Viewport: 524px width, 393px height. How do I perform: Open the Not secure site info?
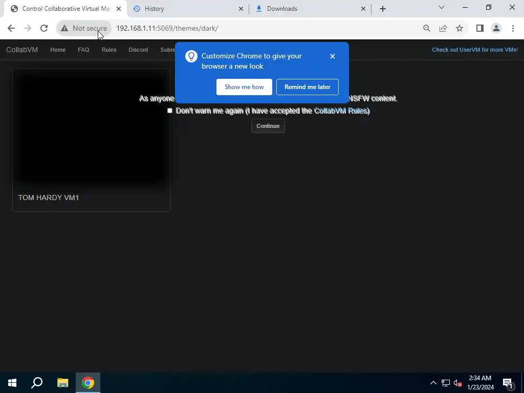click(x=84, y=28)
